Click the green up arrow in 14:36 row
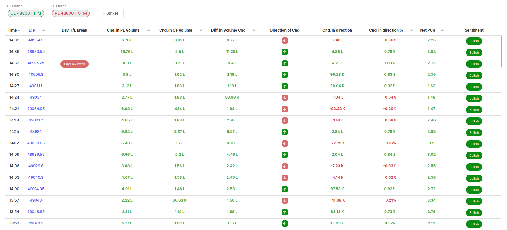Viewport: 507px width, 230px height. [285, 52]
